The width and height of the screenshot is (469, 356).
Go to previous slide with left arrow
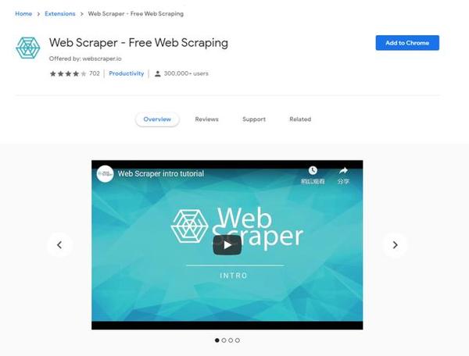click(59, 245)
